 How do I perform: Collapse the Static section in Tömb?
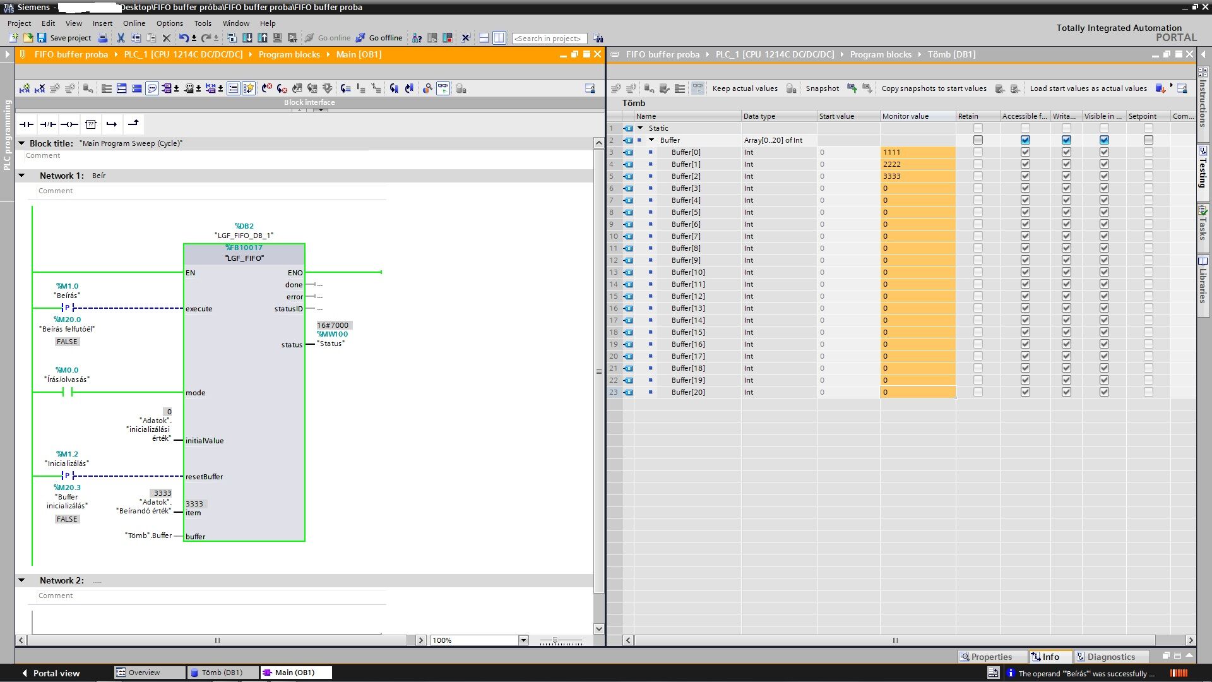640,128
